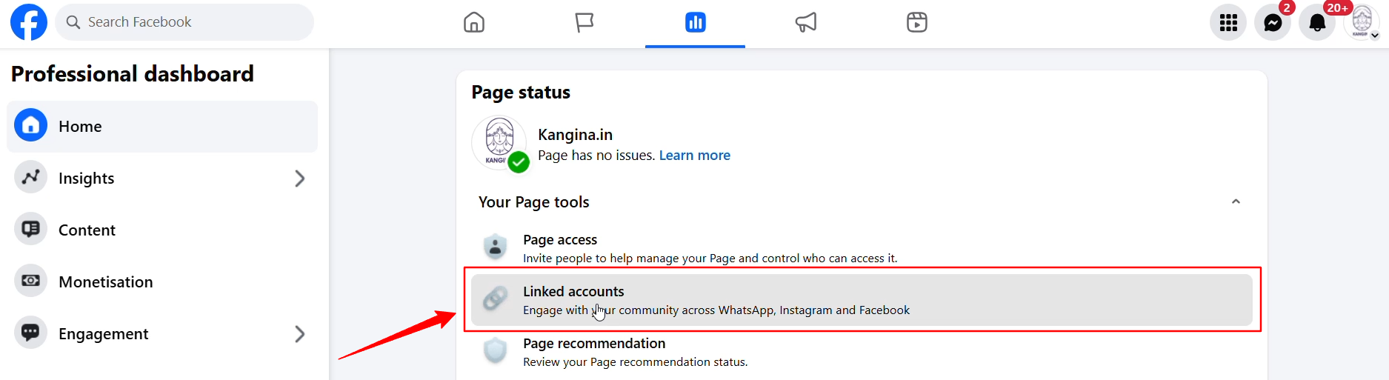
Task: Click the Facebook logo icon
Action: coord(29,22)
